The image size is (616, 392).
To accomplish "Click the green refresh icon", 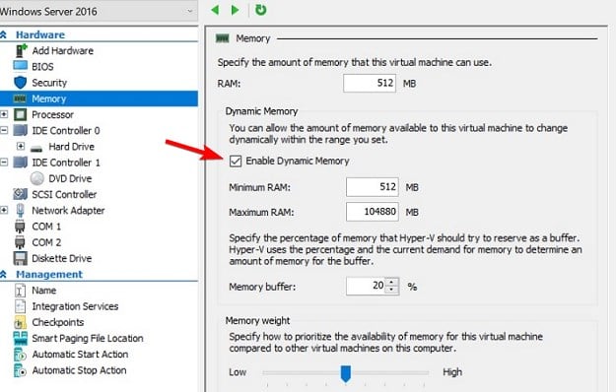I will tap(261, 10).
